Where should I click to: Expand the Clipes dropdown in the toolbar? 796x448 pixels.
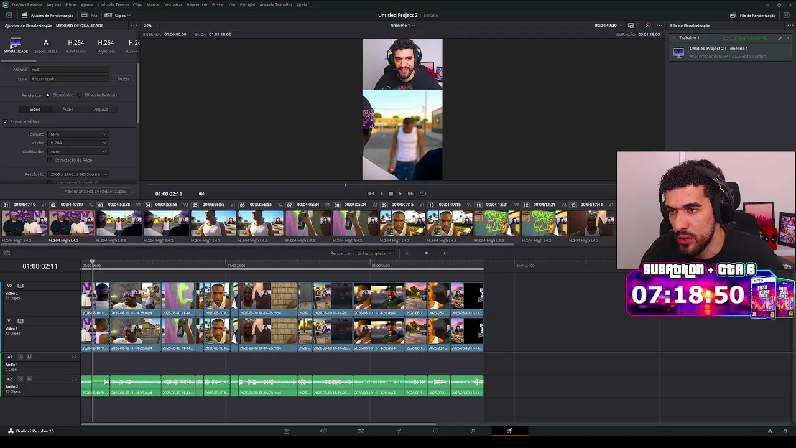117,16
